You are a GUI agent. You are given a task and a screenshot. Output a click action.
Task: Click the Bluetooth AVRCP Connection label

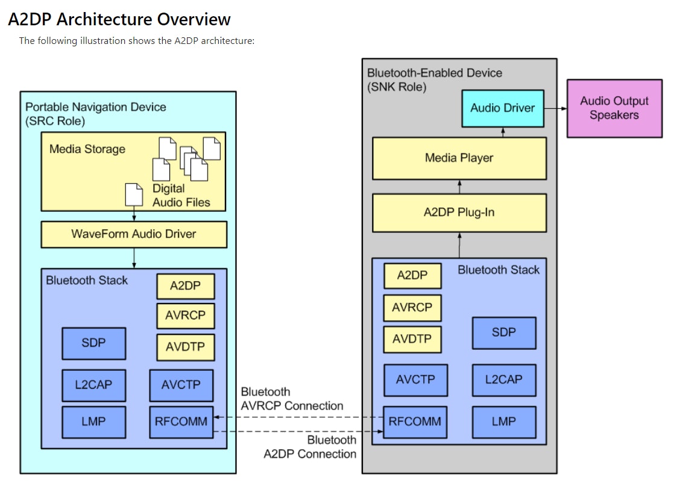click(292, 399)
